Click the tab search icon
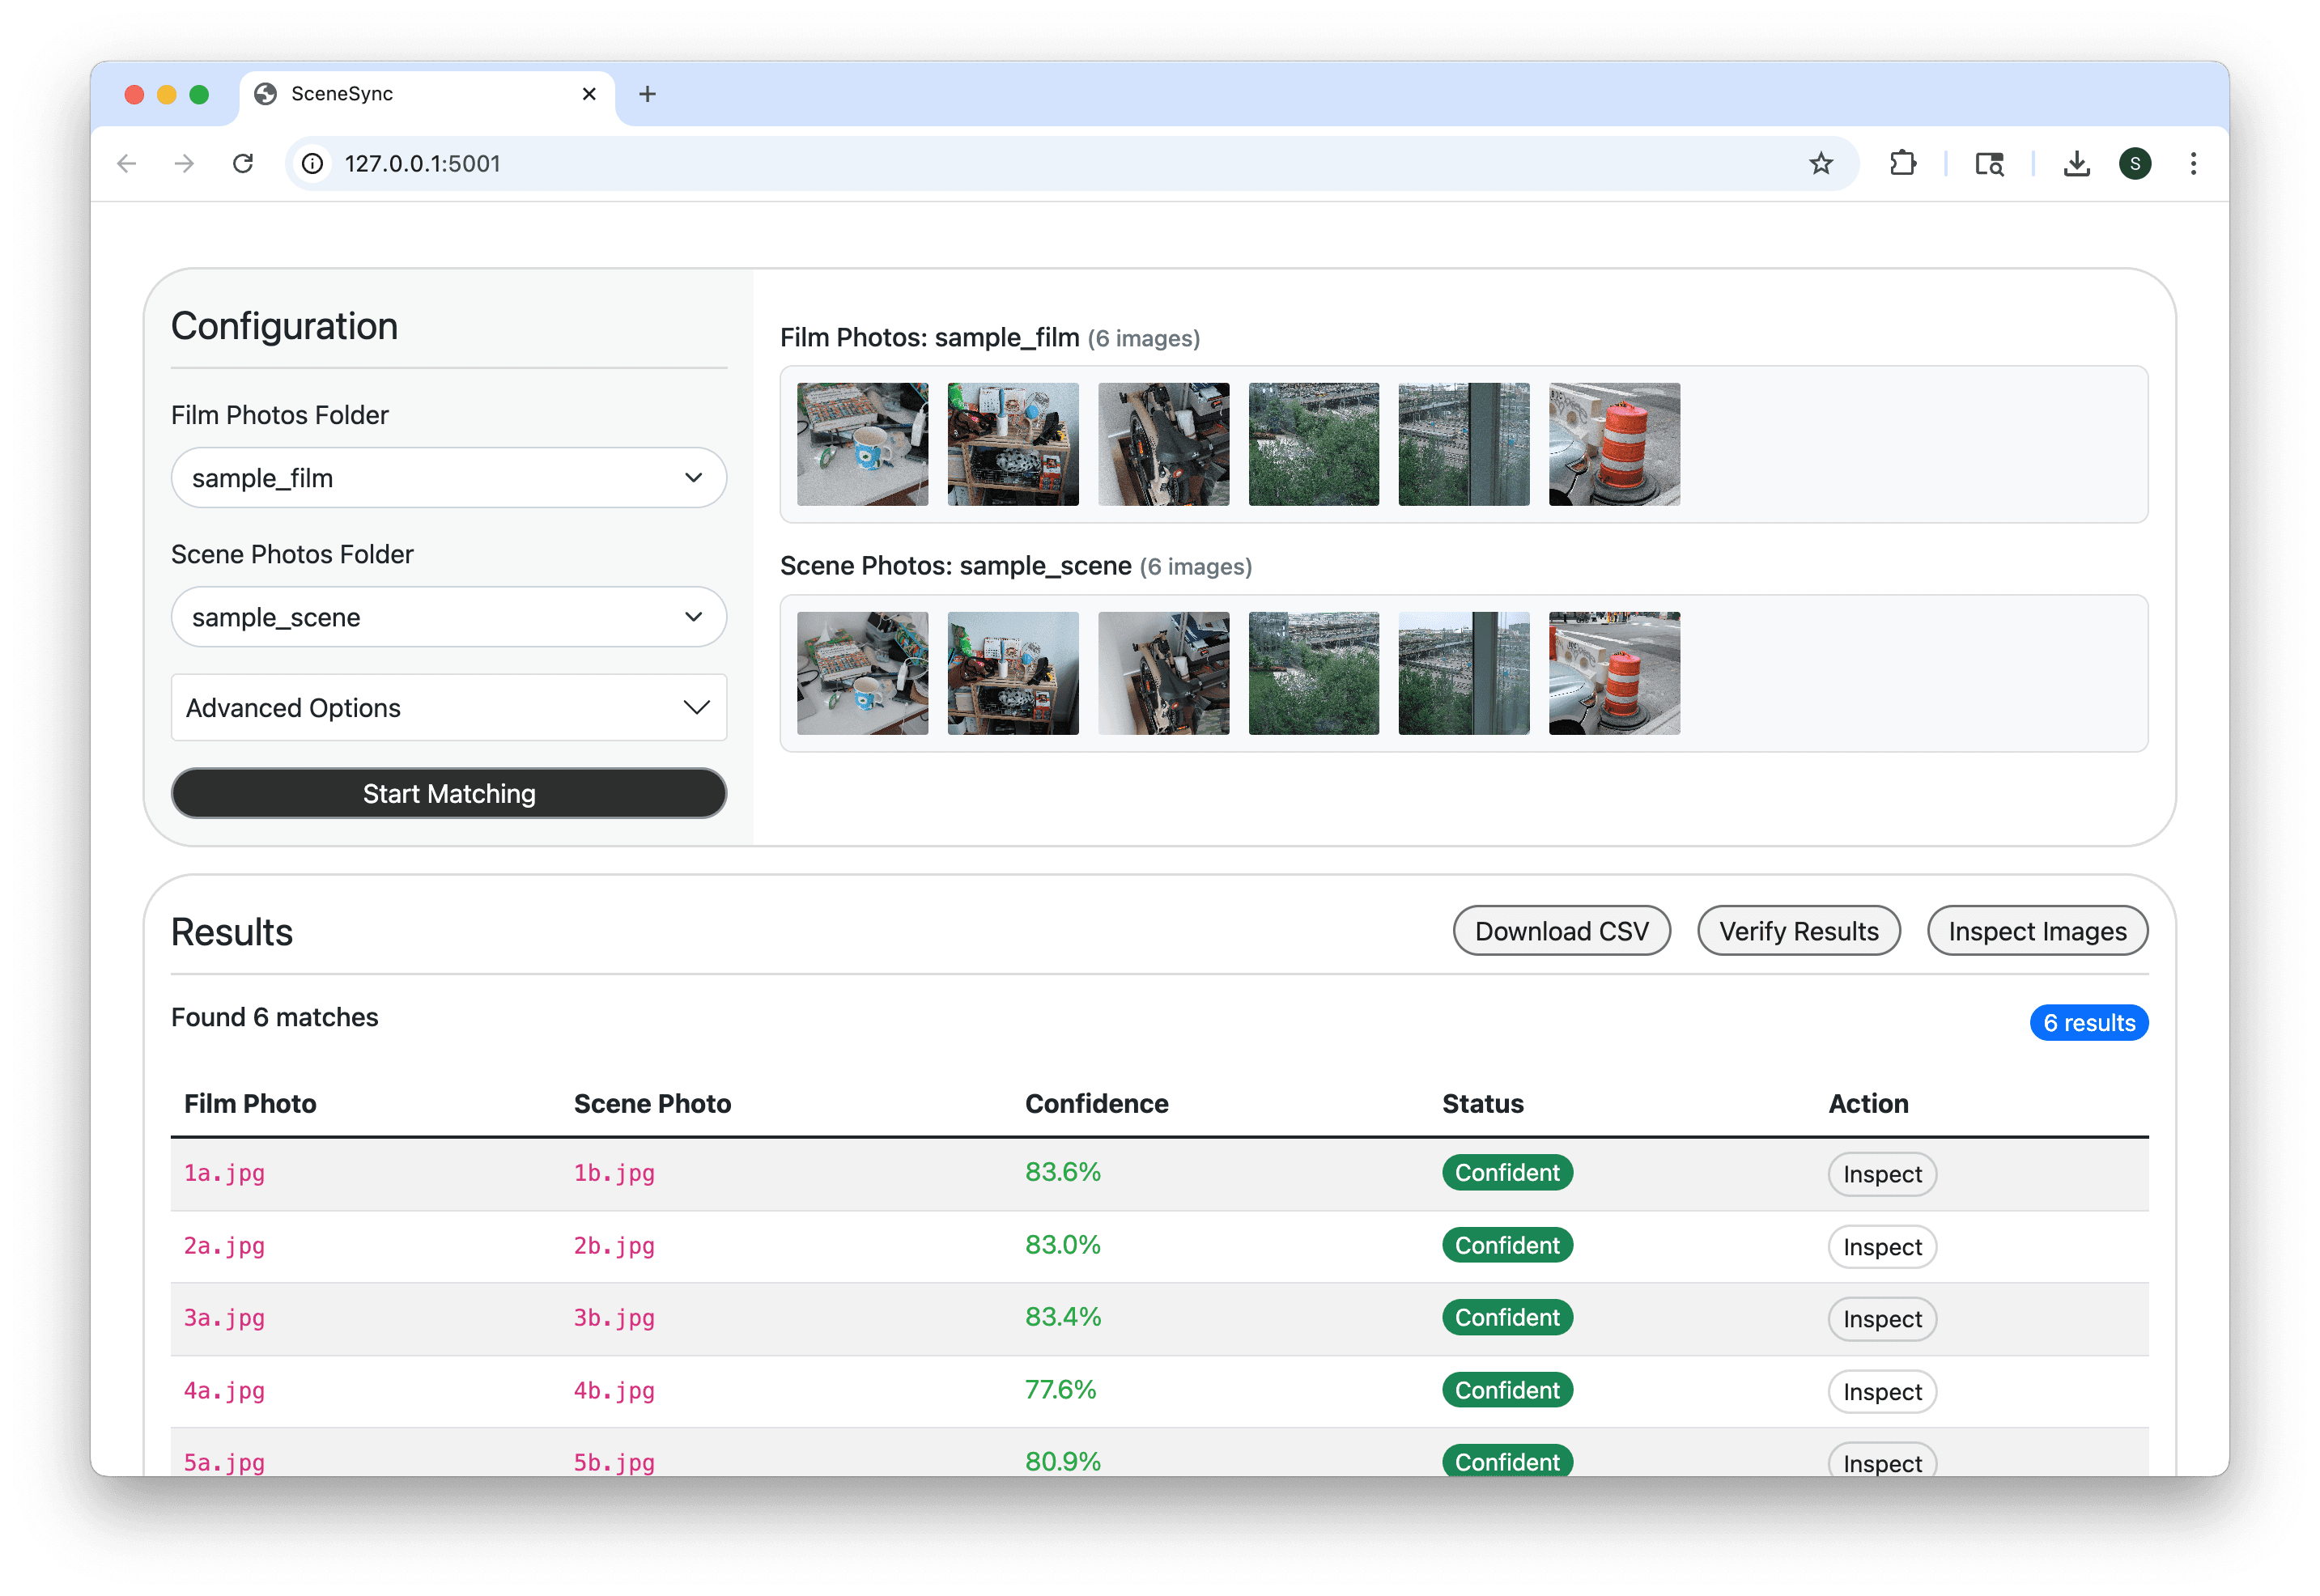Screen dimensions: 2320x1596 (x=1988, y=163)
